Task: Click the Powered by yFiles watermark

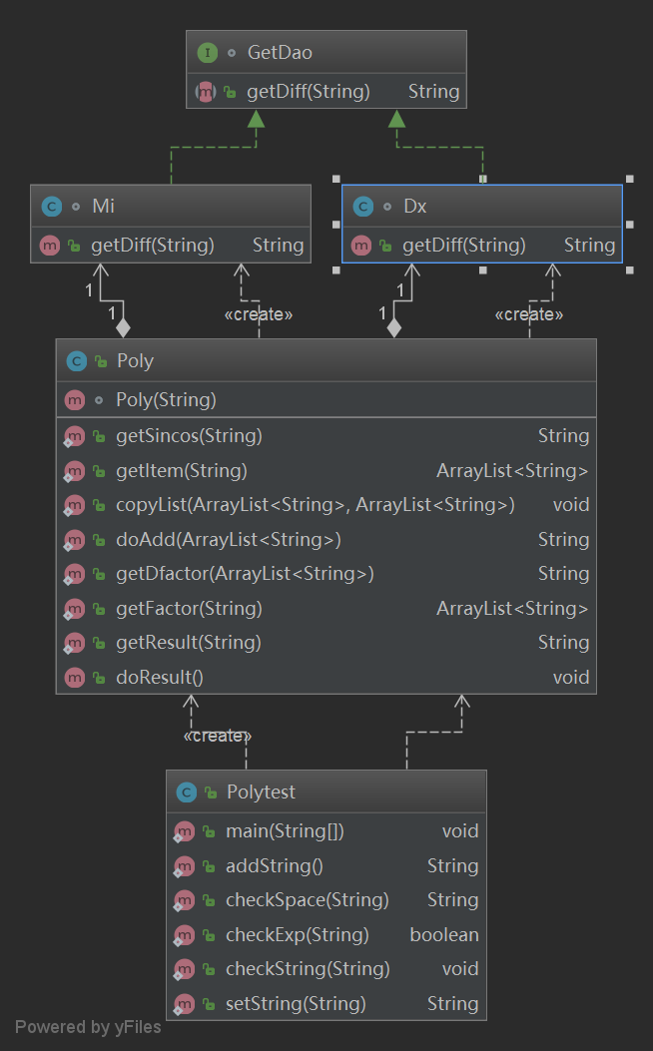Action: pos(88,1027)
